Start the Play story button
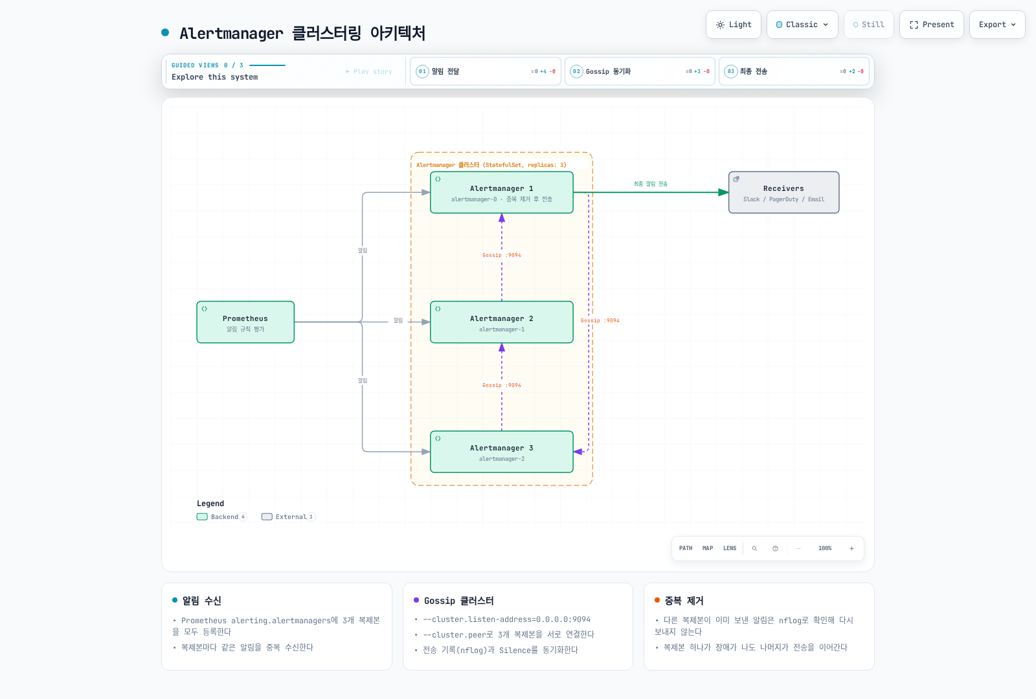 [x=369, y=71]
